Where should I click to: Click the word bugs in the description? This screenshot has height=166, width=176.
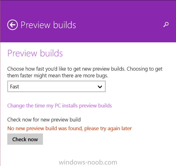point(102,76)
